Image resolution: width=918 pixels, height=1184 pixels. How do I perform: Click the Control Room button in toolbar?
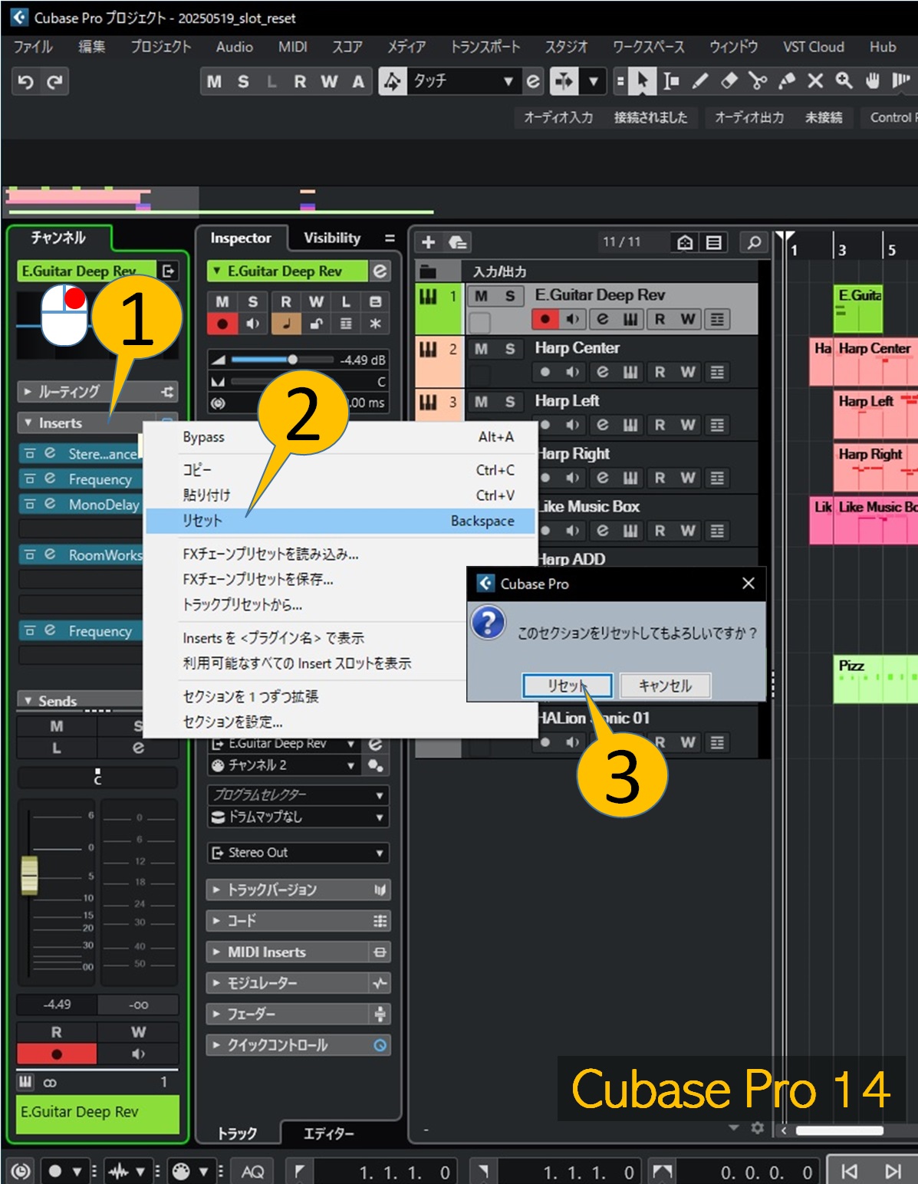[x=890, y=117]
